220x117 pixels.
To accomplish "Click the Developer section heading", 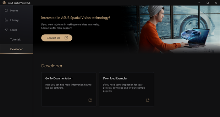I will [x=52, y=66].
